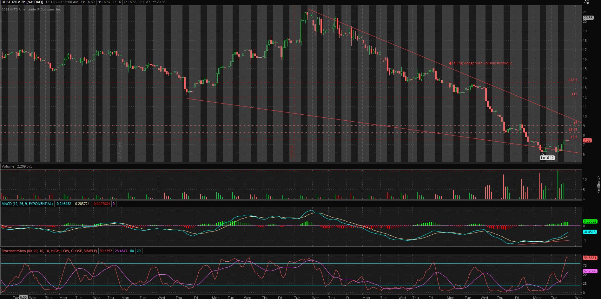The image size is (601, 299).
Task: Click the 93.8581 stochastic value bubble
Action: pyautogui.click(x=590, y=258)
